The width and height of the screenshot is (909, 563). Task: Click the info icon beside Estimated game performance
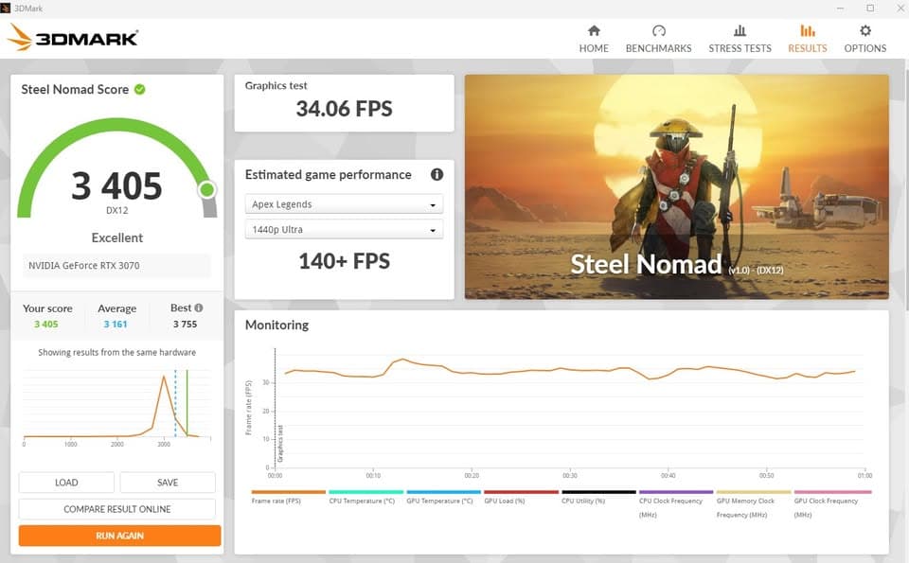[x=437, y=174]
